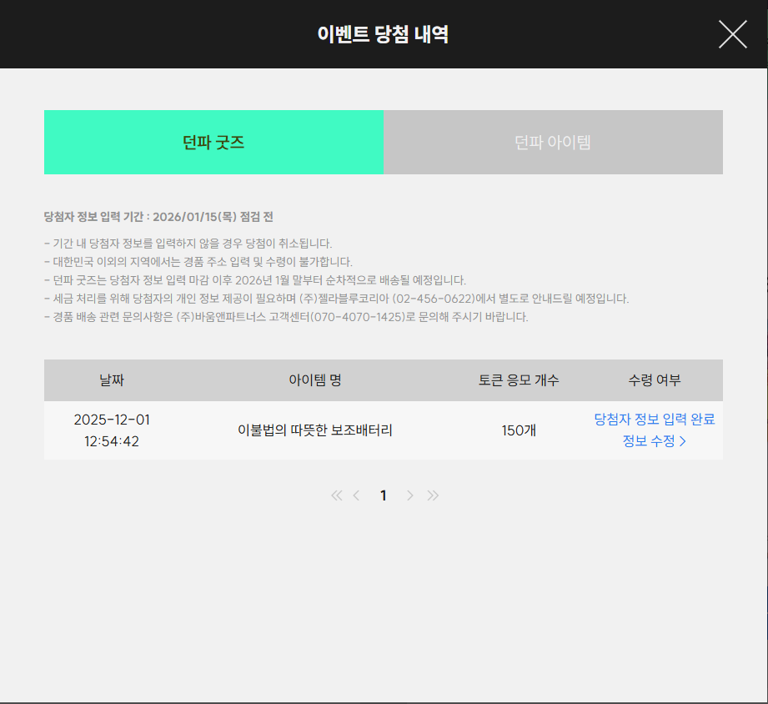Close the 이벤트 당첨 내역 popup
Screen dimensions: 768x704
click(732, 34)
